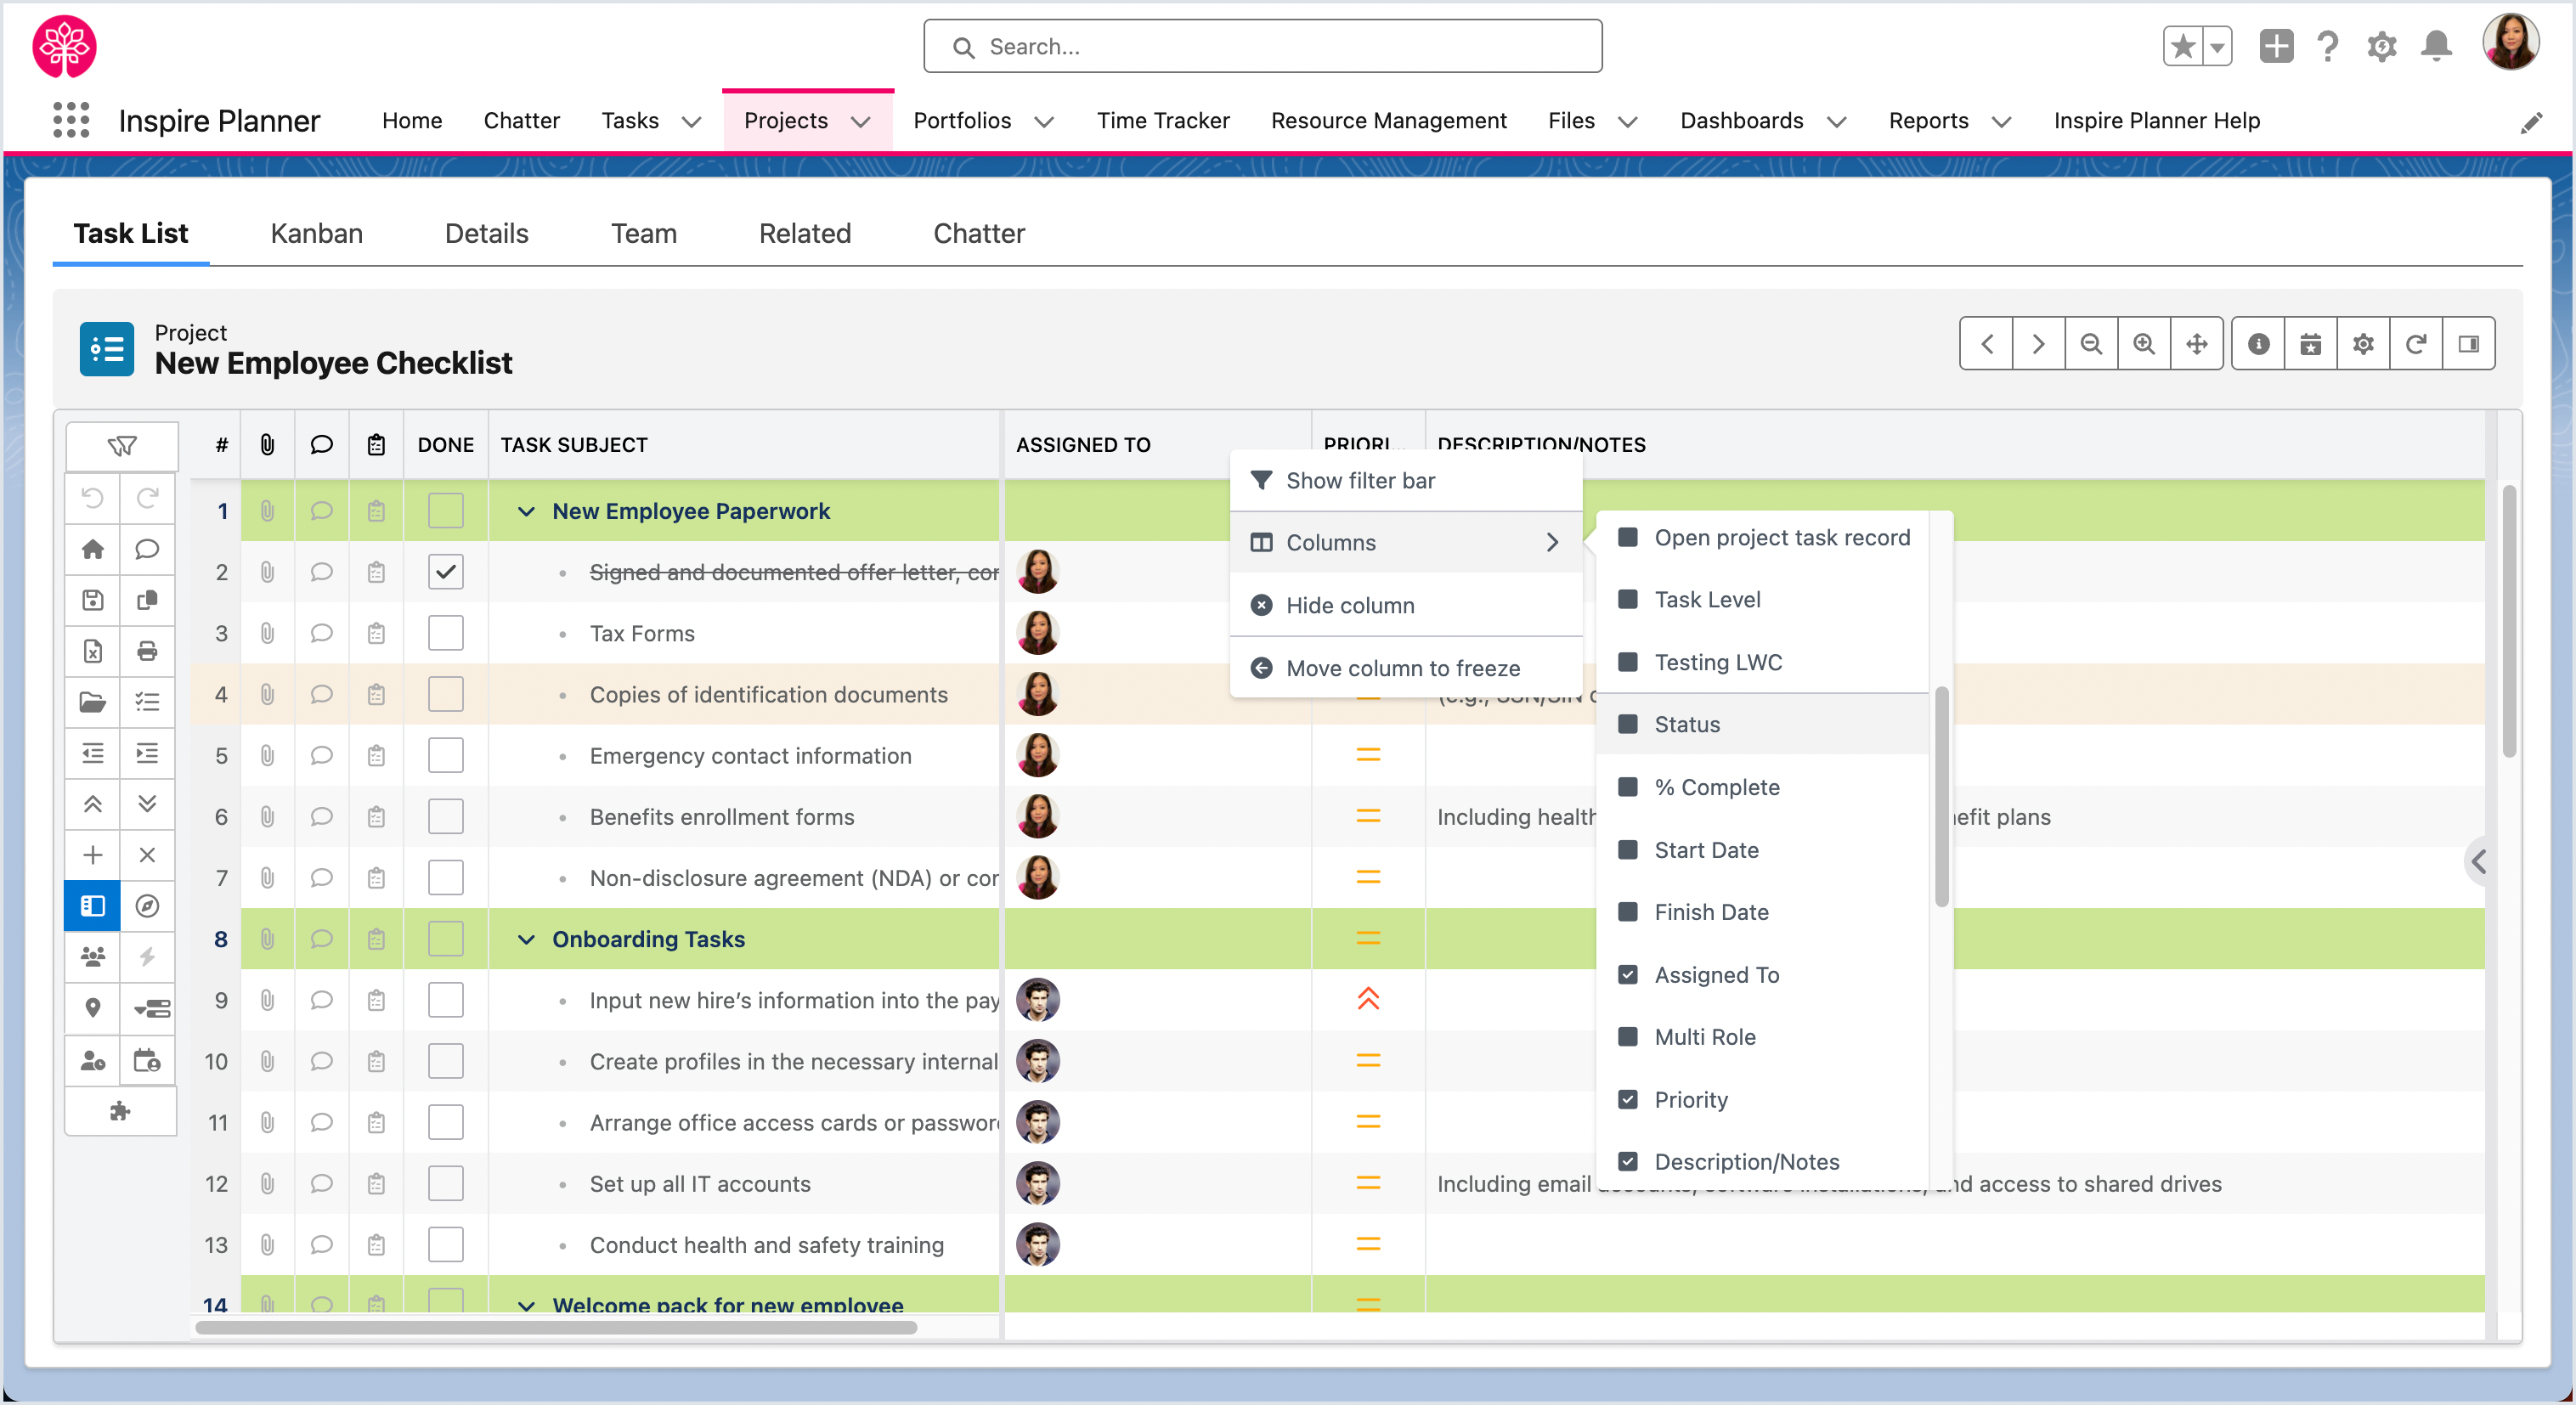The width and height of the screenshot is (2576, 1405).
Task: Click the project info icon
Action: [x=2259, y=344]
